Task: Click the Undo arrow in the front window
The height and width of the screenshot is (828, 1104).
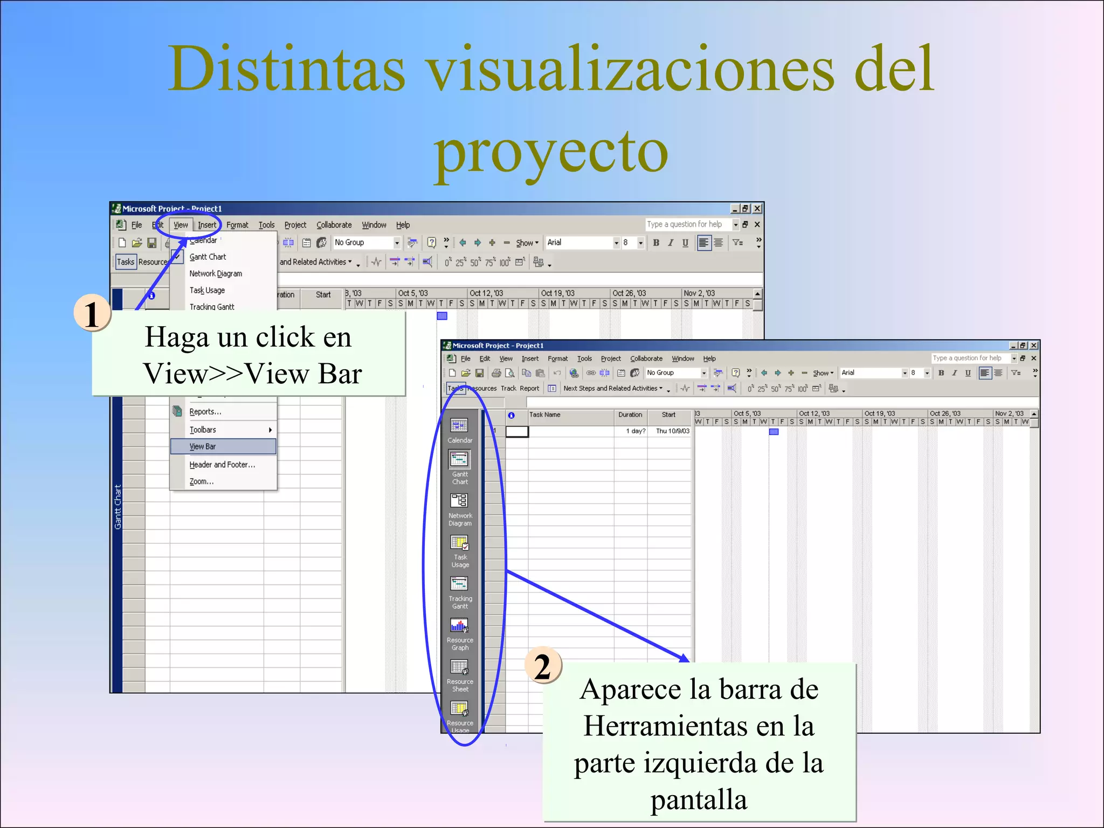Action: (557, 372)
